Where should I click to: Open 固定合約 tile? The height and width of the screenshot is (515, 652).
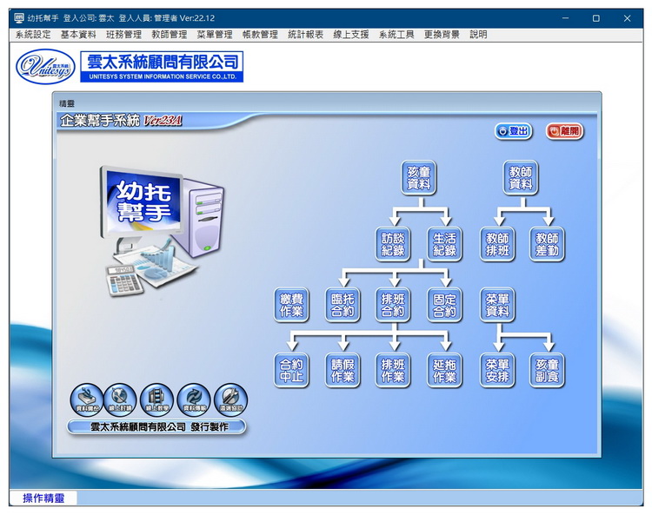coord(444,305)
